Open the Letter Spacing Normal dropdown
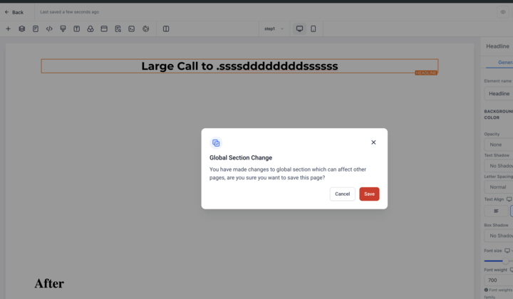 pos(499,187)
